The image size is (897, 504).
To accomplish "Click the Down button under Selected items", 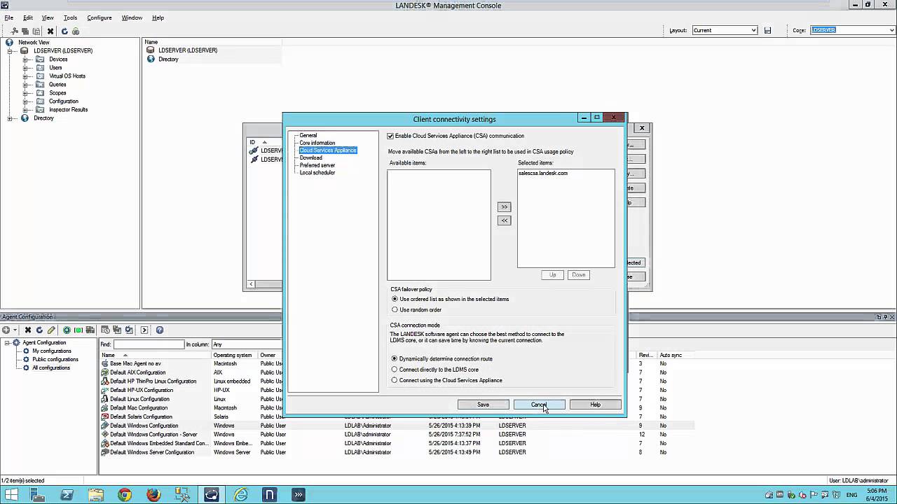I will [x=578, y=274].
